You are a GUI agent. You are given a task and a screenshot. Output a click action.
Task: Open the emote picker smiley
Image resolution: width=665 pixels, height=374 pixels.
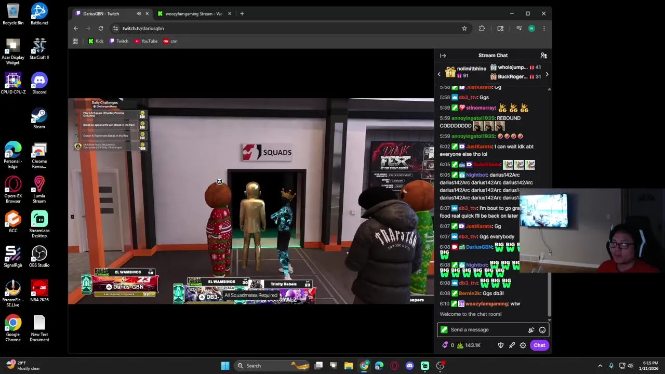[x=542, y=330]
